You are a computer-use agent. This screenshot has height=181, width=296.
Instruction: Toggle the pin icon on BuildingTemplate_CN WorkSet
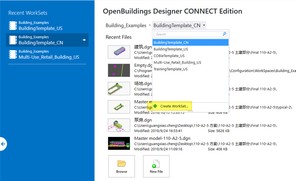pos(84,40)
